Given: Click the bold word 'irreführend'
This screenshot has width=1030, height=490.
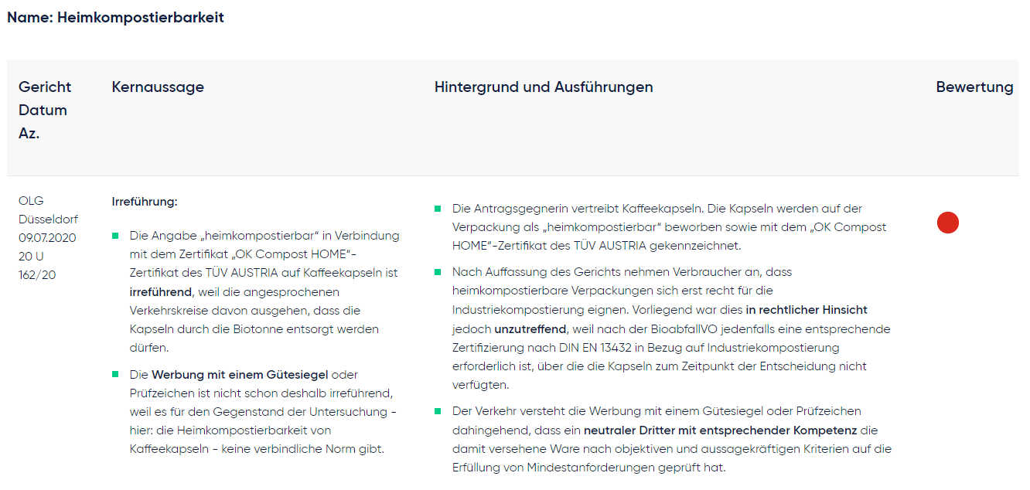Looking at the screenshot, I should click(x=161, y=292).
